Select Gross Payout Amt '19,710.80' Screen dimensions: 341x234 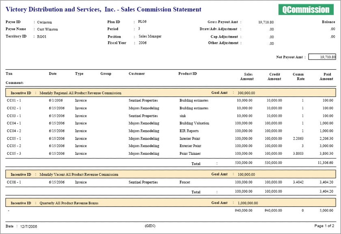pyautogui.click(x=266, y=22)
